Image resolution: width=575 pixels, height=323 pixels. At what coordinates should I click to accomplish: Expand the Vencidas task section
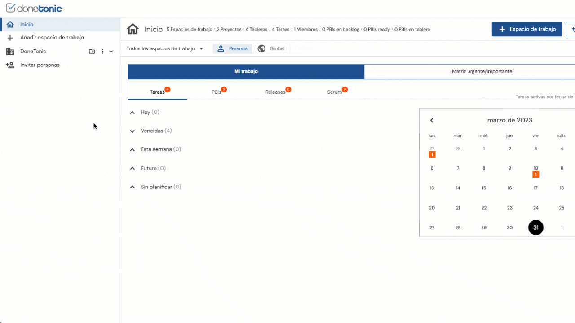coord(133,131)
